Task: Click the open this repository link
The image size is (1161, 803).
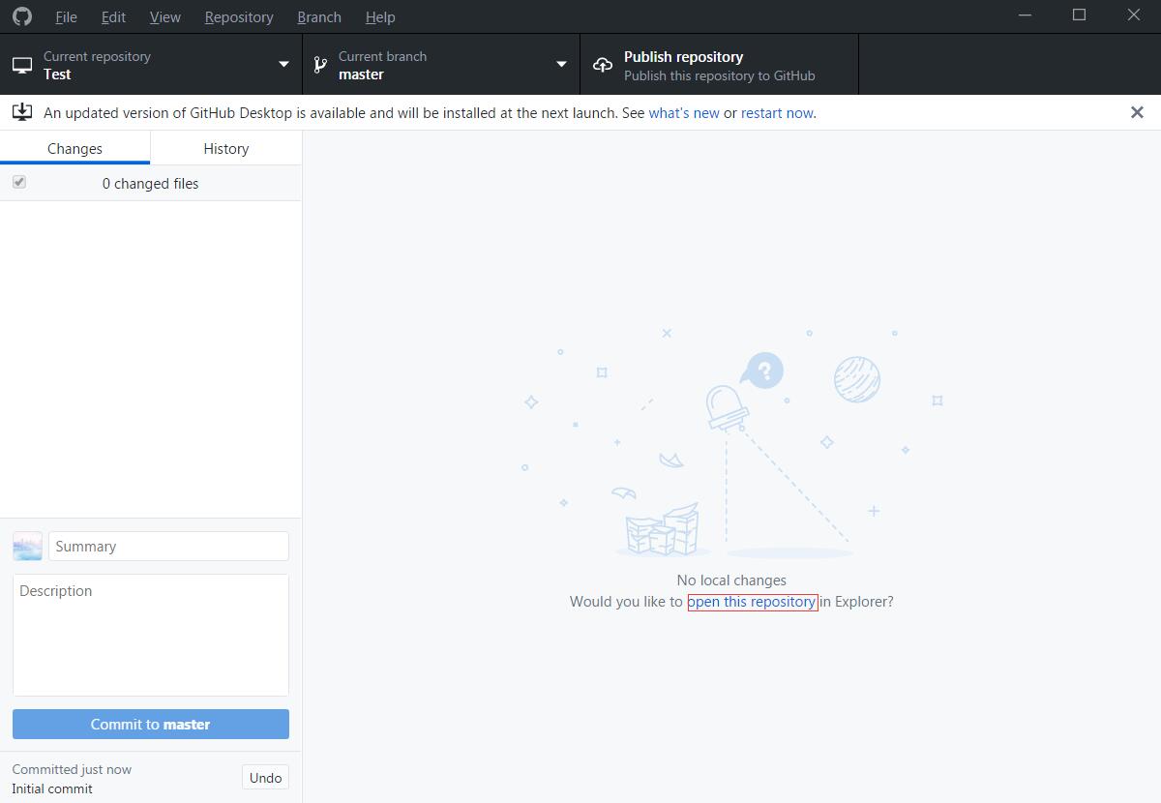Action: click(752, 602)
